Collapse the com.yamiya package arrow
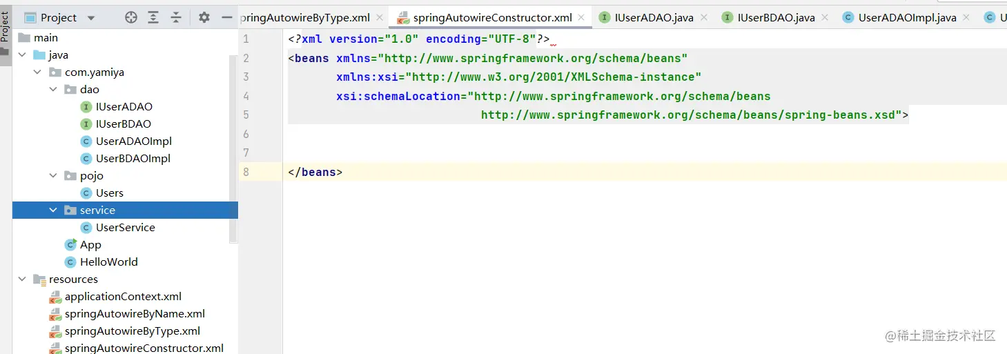The height and width of the screenshot is (354, 1007). [38, 72]
